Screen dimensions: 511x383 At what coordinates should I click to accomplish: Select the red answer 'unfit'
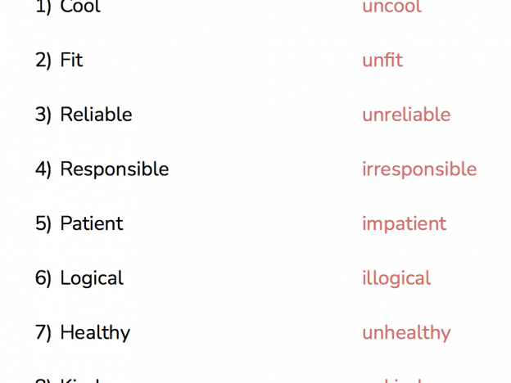coord(382,60)
